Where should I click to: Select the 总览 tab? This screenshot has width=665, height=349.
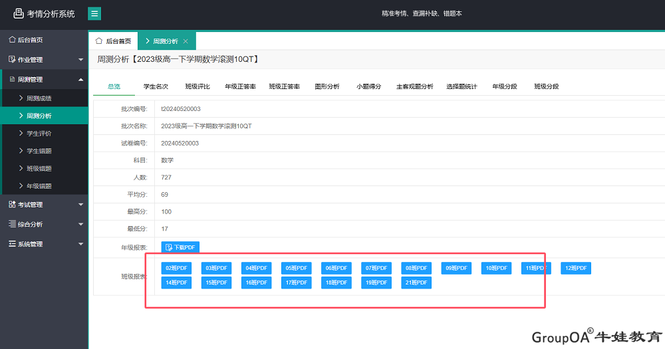click(114, 86)
